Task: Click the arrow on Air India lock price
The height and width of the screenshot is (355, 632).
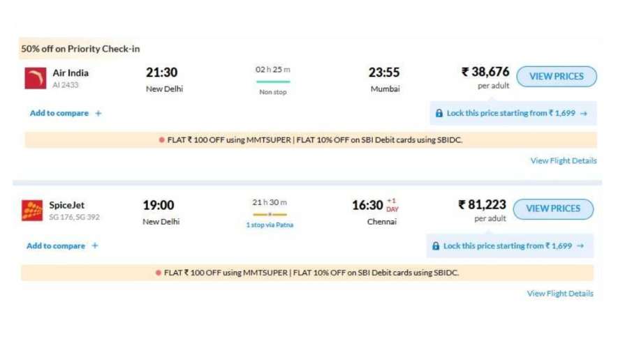Action: point(583,113)
